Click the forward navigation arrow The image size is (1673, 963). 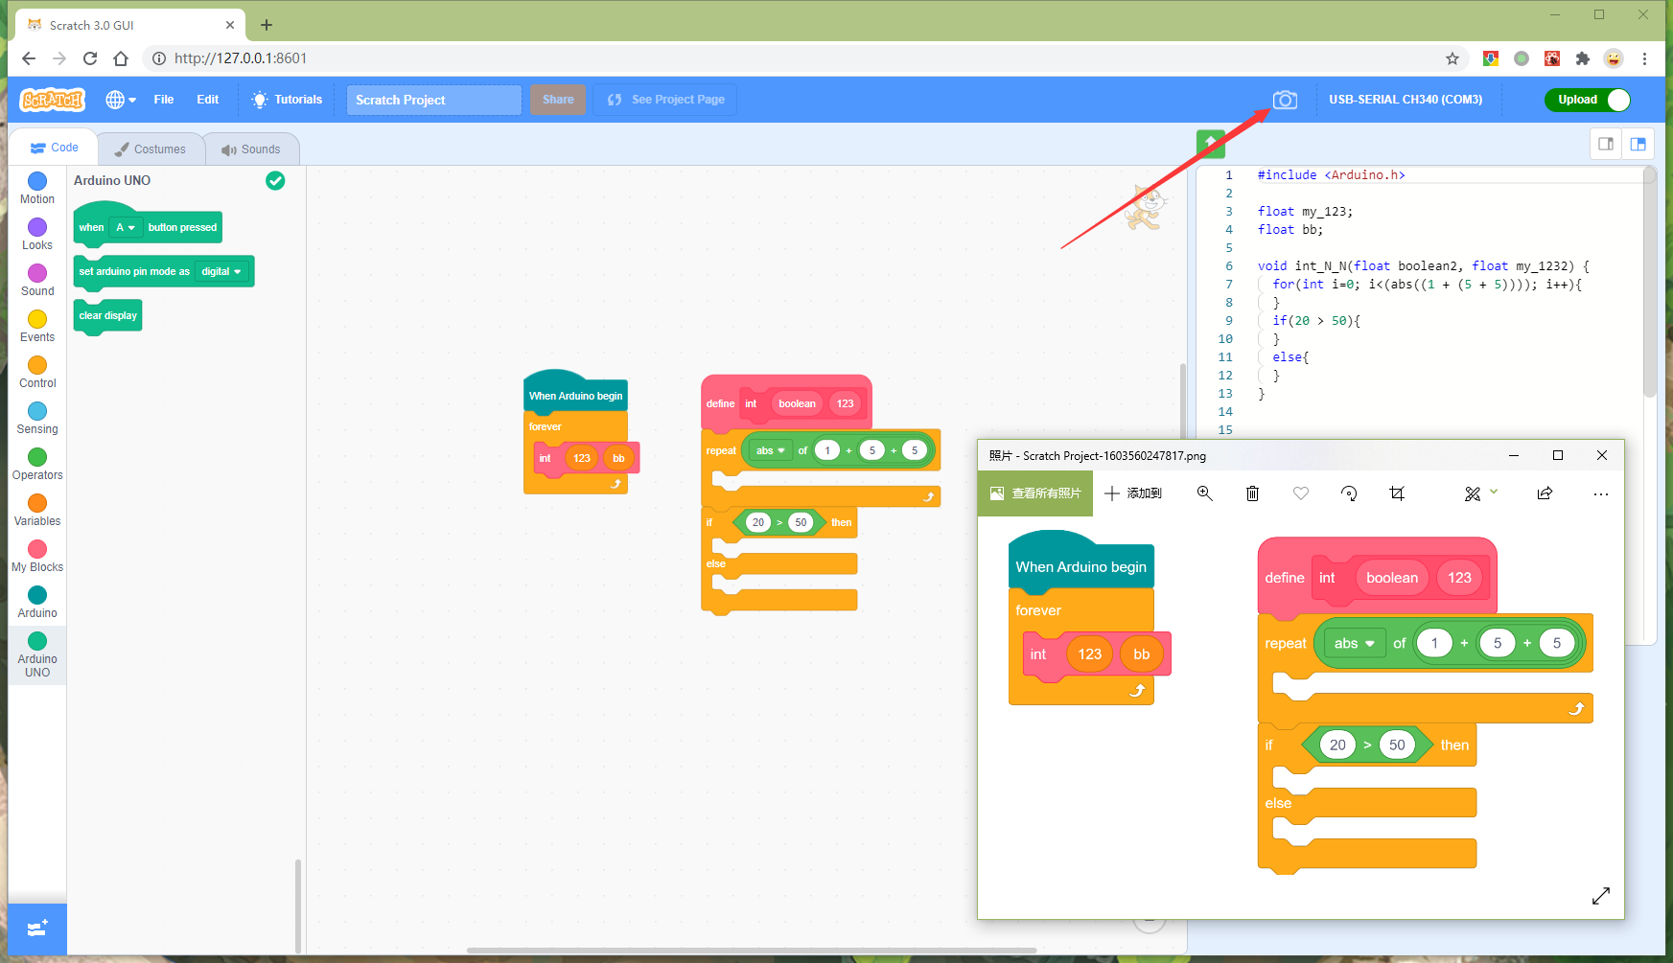[x=59, y=58]
